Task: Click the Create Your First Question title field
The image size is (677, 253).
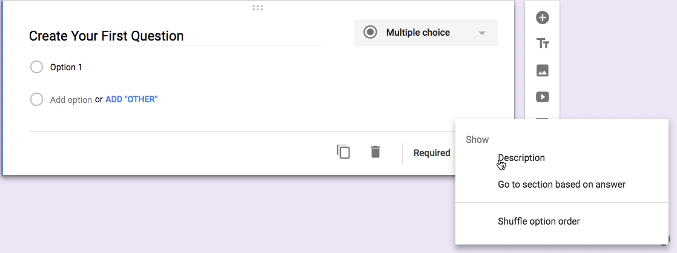Action: coord(175,36)
